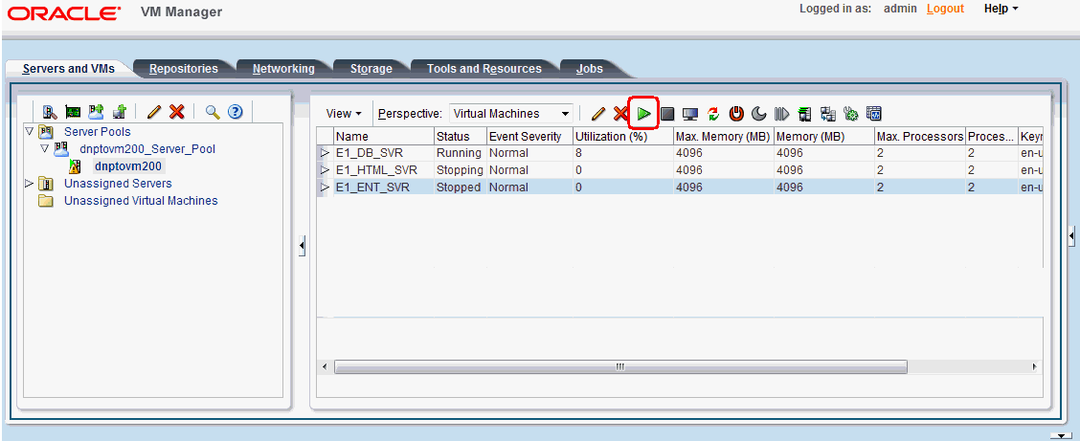Click the Clone virtual machine icon
The width and height of the screenshot is (1080, 441).
click(x=828, y=114)
